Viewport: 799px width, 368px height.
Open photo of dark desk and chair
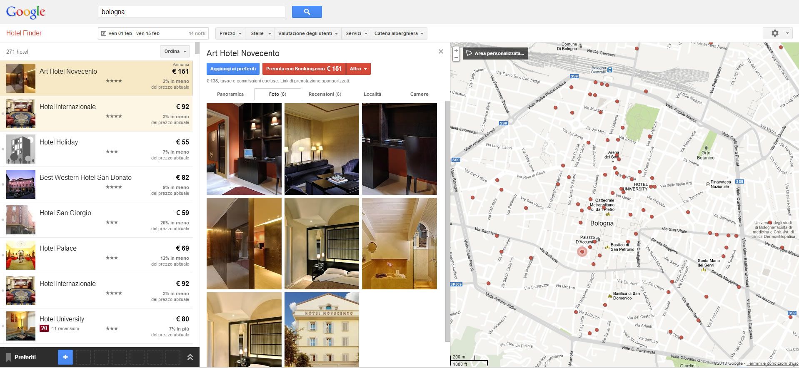(399, 149)
